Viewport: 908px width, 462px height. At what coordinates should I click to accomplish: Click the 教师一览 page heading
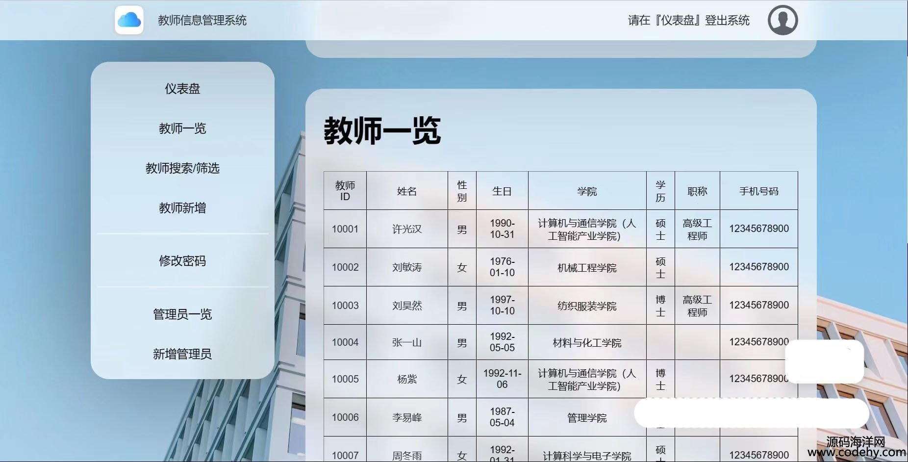pos(382,130)
